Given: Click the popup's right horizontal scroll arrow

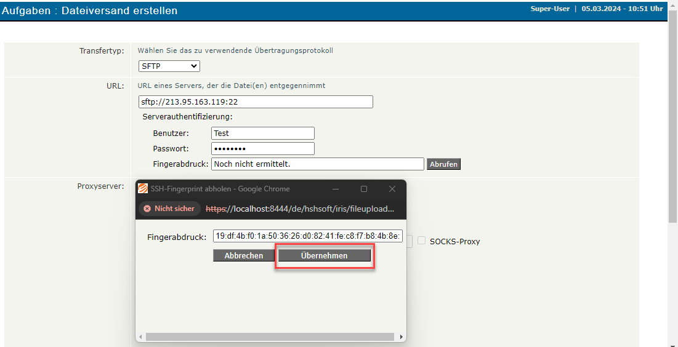Looking at the screenshot, I should tap(402, 337).
